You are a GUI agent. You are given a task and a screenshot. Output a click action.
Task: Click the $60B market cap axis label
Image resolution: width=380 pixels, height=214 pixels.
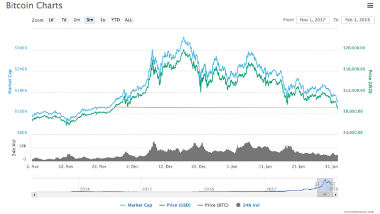(22, 133)
